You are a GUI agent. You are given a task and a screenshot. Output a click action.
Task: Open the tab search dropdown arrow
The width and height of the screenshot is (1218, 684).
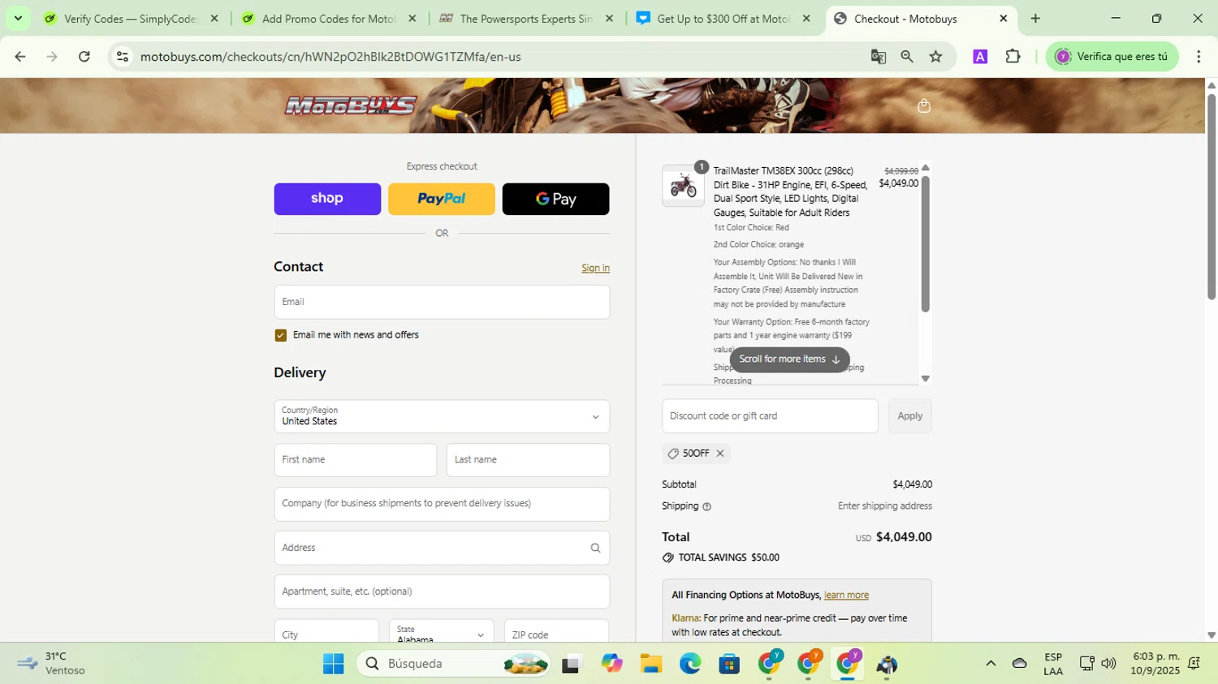pyautogui.click(x=18, y=19)
